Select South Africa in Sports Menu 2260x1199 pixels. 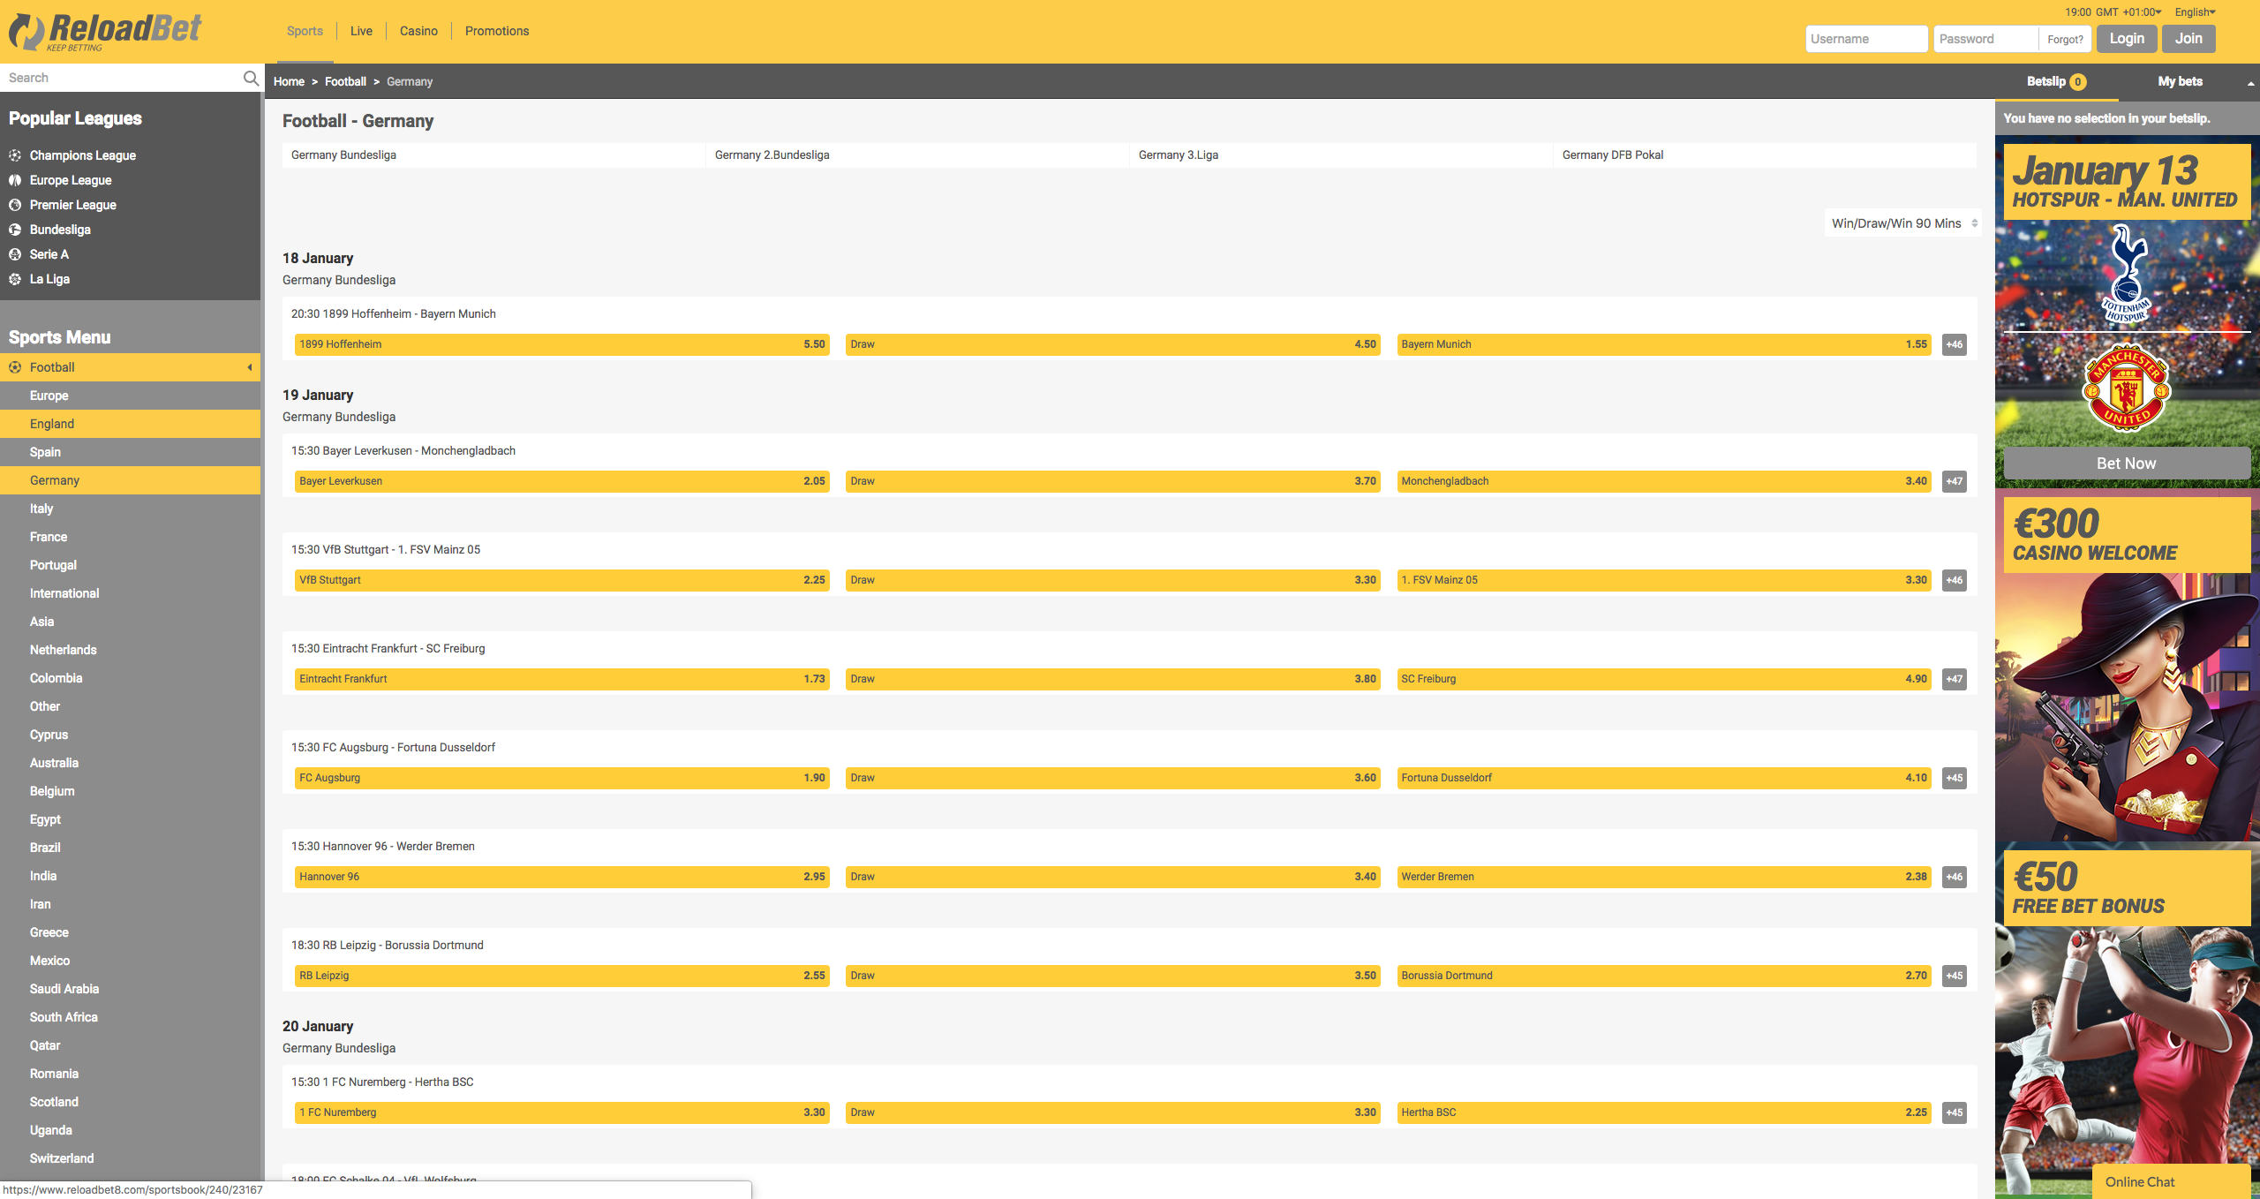(x=131, y=1017)
